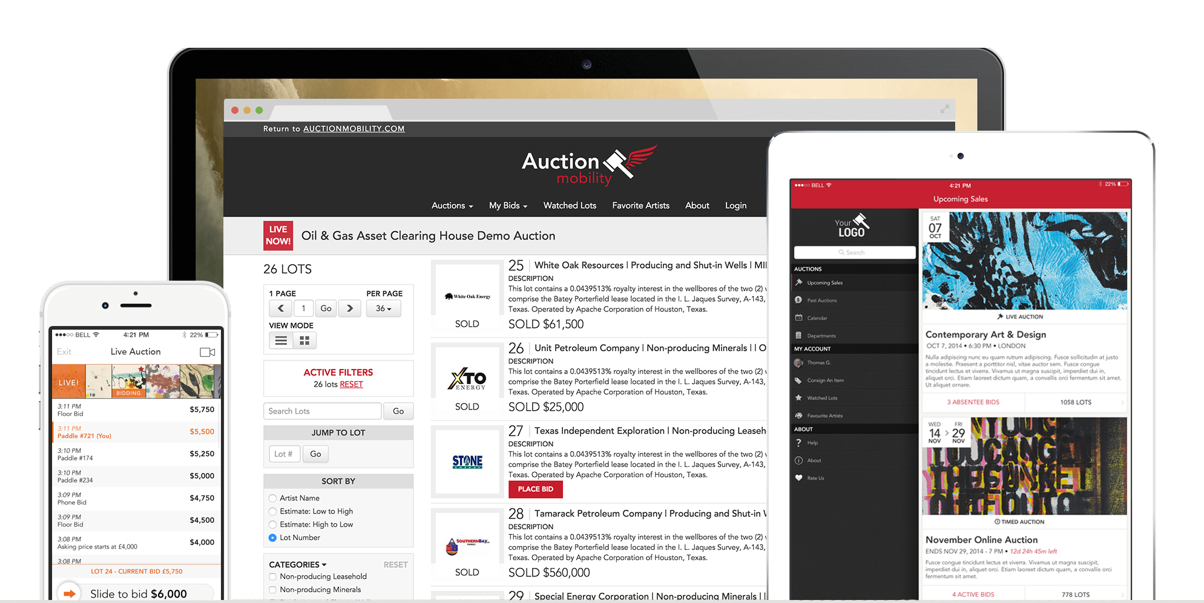Viewport: 1204px width, 603px height.
Task: Click Go beside the page number
Action: coord(326,308)
